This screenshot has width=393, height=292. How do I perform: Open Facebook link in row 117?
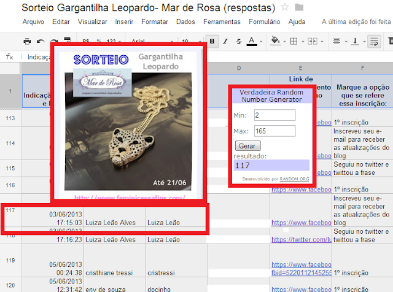point(302,223)
